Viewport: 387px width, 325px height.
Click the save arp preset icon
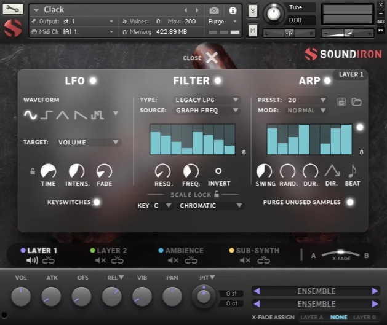pos(341,101)
